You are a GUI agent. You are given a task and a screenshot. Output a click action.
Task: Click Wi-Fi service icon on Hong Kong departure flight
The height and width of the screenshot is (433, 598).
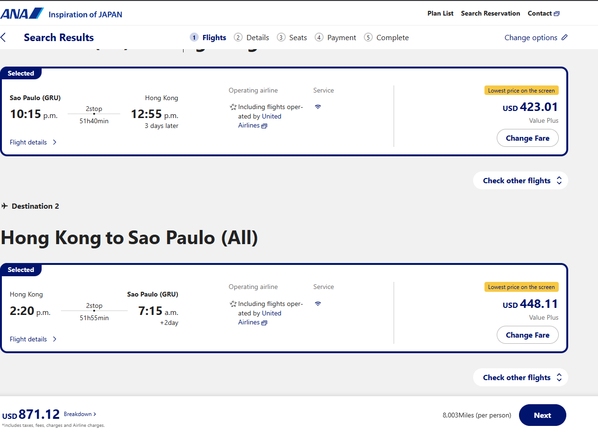pos(318,304)
